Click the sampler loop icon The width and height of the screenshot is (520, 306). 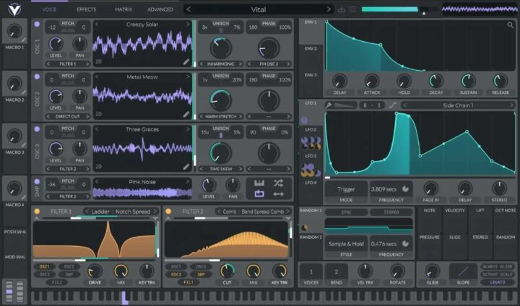[x=260, y=194]
